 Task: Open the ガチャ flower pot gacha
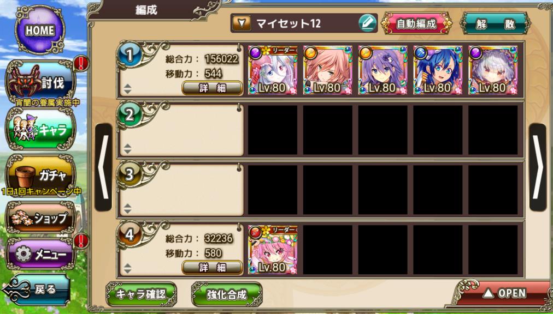[x=40, y=175]
